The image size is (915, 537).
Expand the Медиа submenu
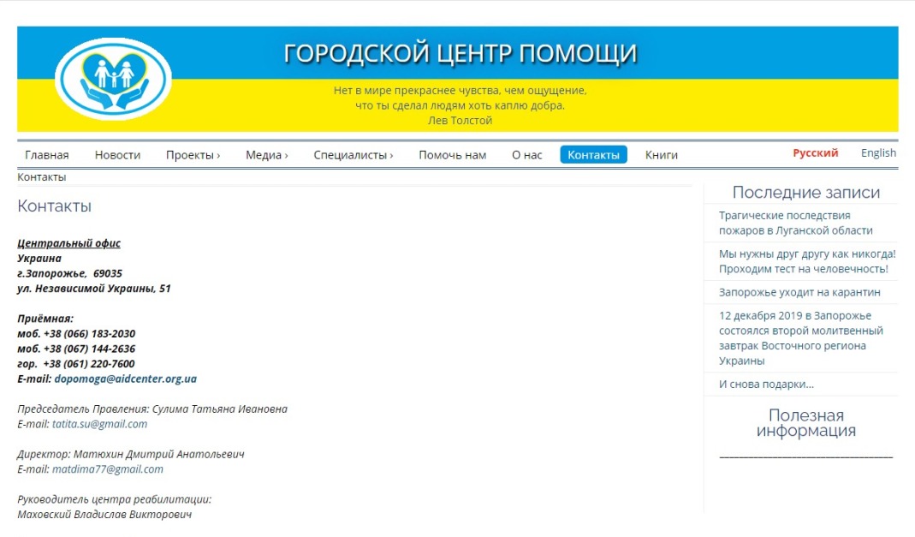tap(266, 155)
